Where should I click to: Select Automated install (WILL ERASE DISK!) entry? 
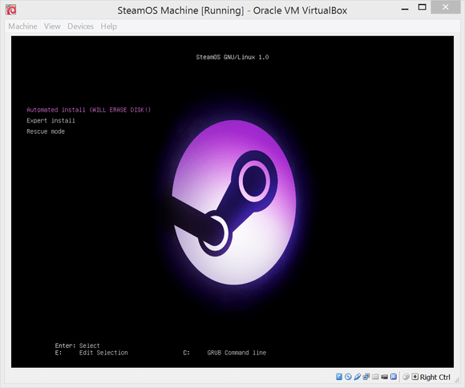point(89,110)
